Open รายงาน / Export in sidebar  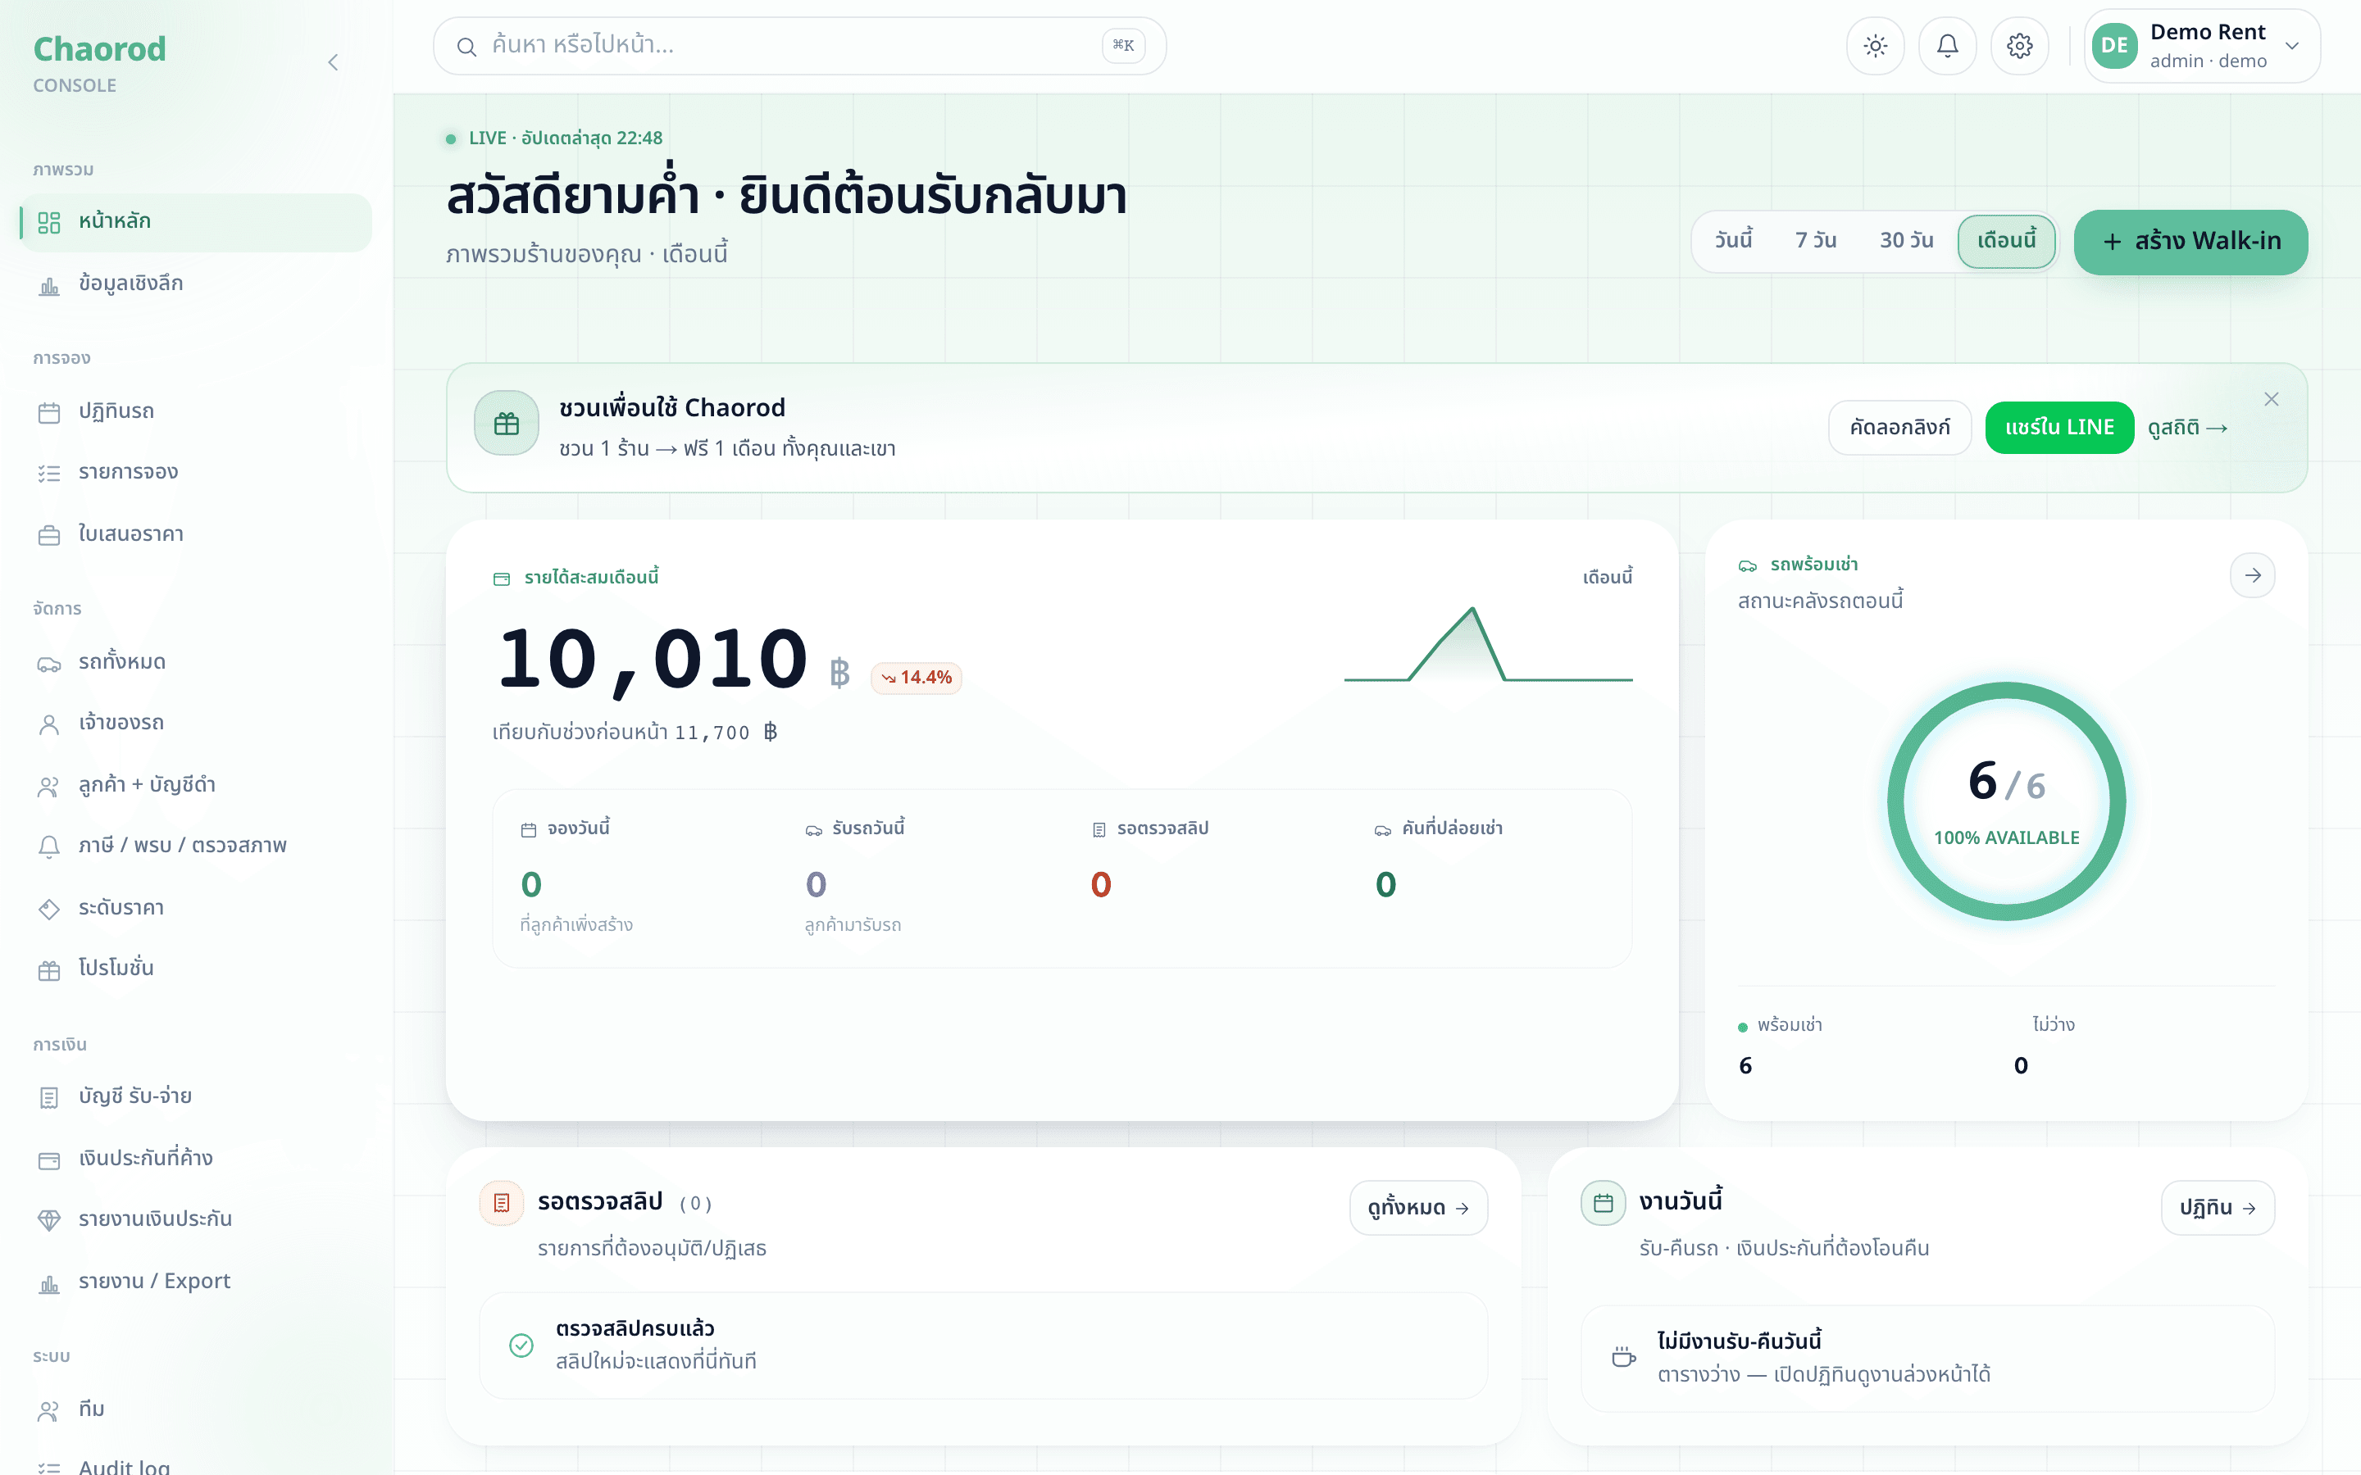tap(195, 1282)
